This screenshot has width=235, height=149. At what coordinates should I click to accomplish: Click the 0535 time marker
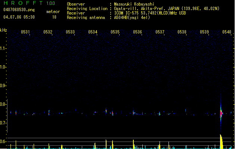(115, 32)
